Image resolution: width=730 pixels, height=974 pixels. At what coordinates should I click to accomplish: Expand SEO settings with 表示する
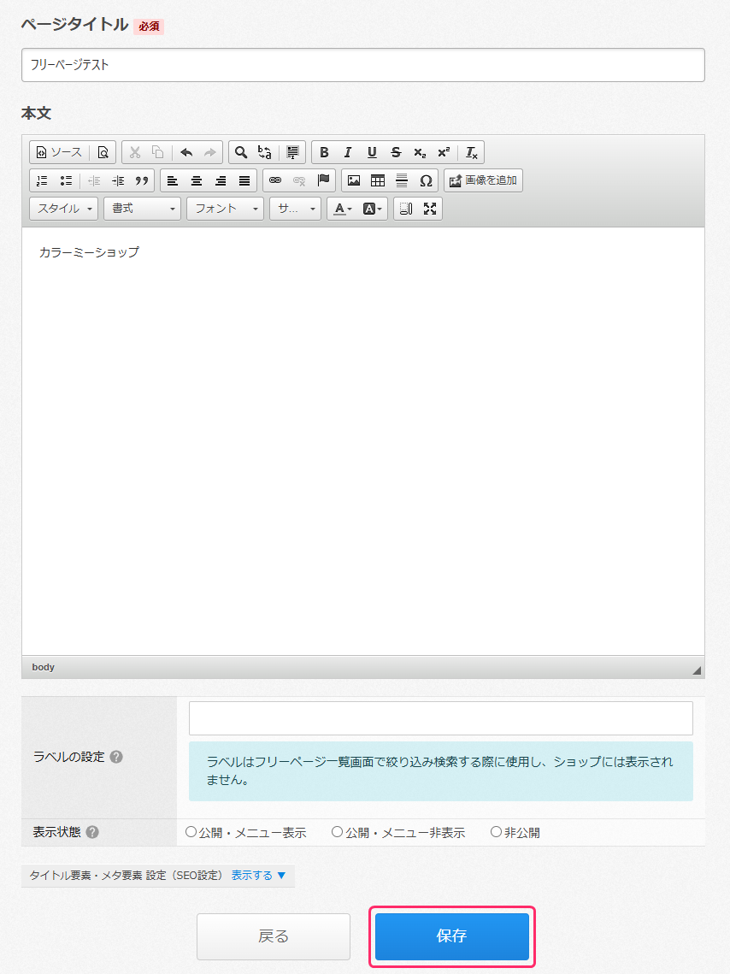pyautogui.click(x=258, y=875)
